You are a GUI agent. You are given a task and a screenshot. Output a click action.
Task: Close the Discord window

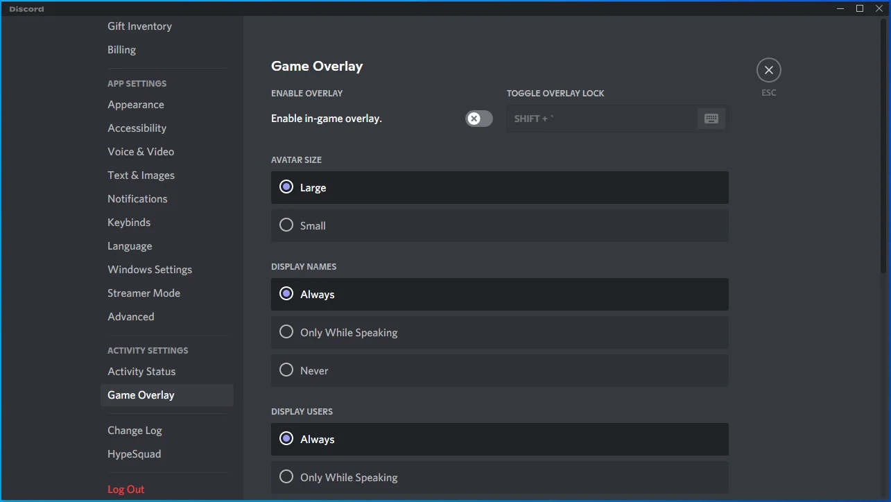[x=879, y=8]
